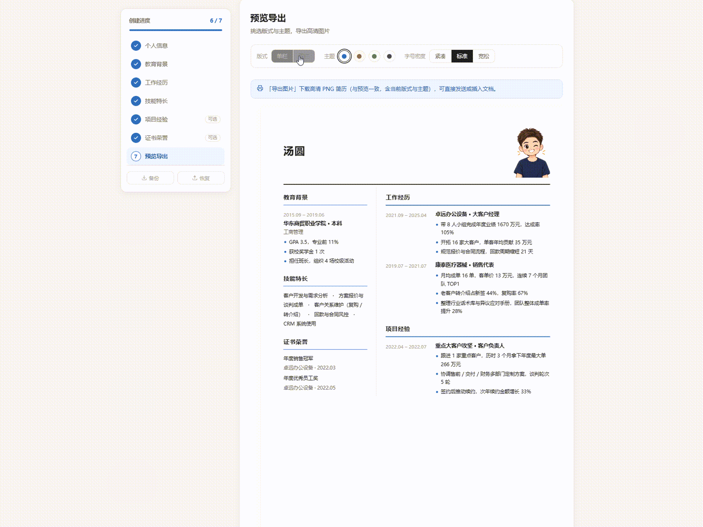The width and height of the screenshot is (703, 527).
Task: Click the printer icon in the export tip
Action: tap(260, 88)
